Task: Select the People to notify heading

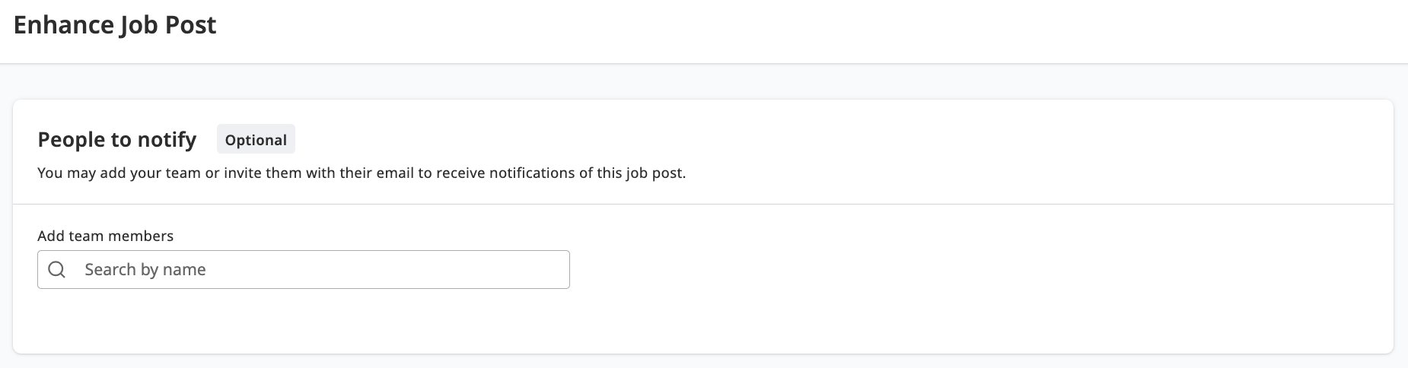Action: pos(117,140)
